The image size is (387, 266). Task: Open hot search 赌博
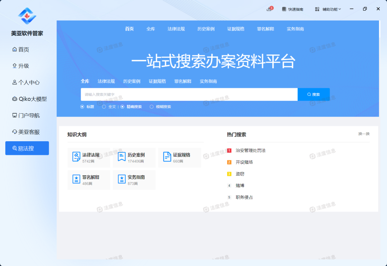point(240,185)
